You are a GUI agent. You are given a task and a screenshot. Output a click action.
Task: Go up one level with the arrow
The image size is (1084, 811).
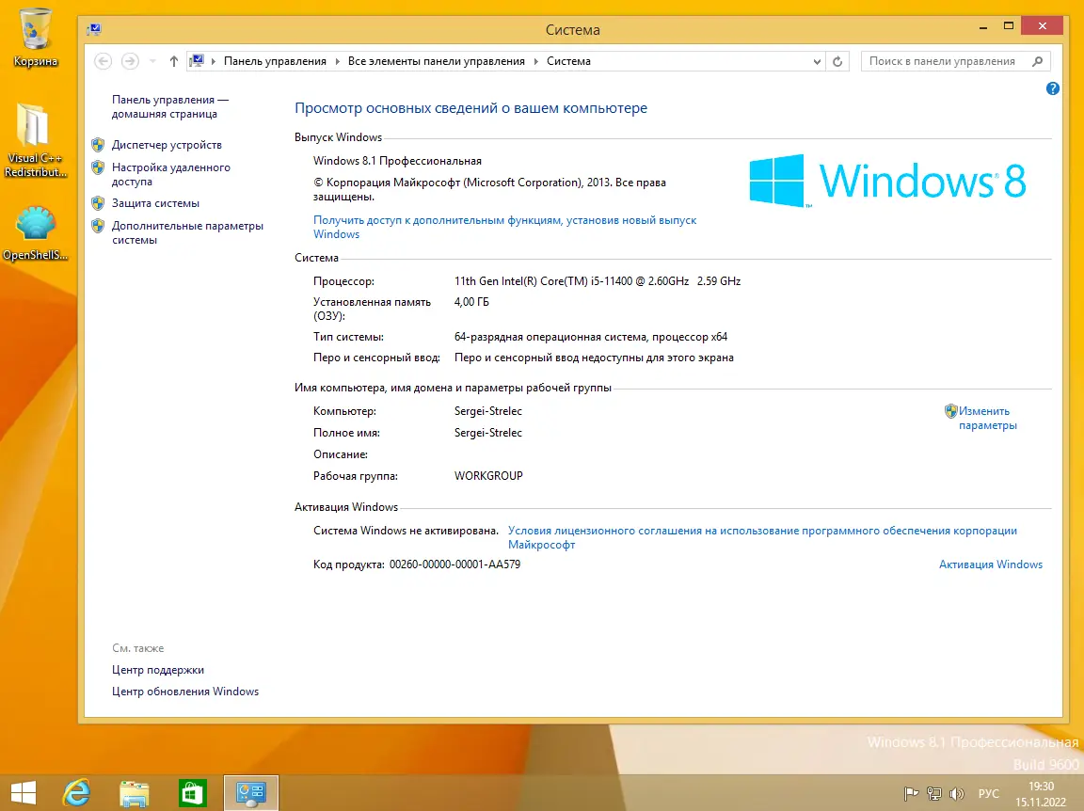pyautogui.click(x=173, y=61)
